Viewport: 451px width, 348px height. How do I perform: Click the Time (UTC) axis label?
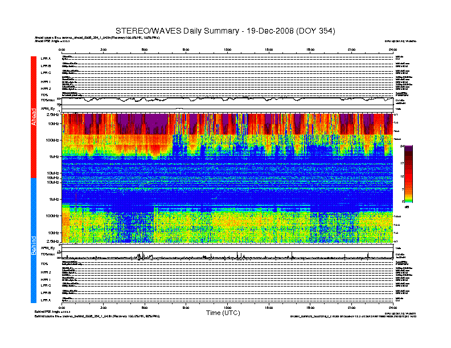[x=223, y=313]
